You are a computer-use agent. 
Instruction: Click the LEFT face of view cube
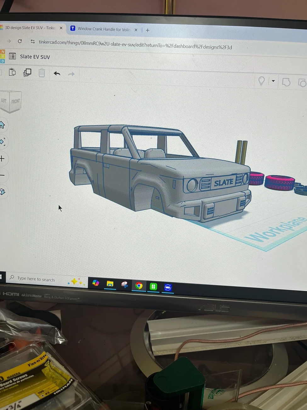point(4,101)
